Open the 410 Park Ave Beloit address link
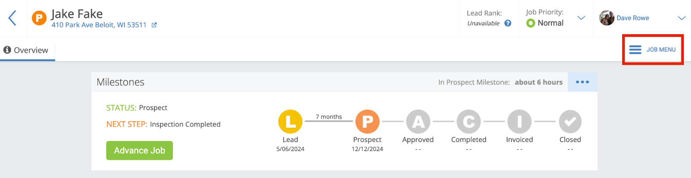This screenshot has width=691, height=178. [99, 25]
